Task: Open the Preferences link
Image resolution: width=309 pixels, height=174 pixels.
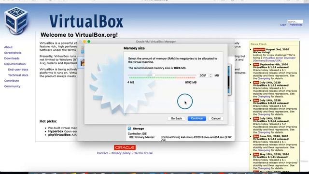Action: tap(296, 25)
